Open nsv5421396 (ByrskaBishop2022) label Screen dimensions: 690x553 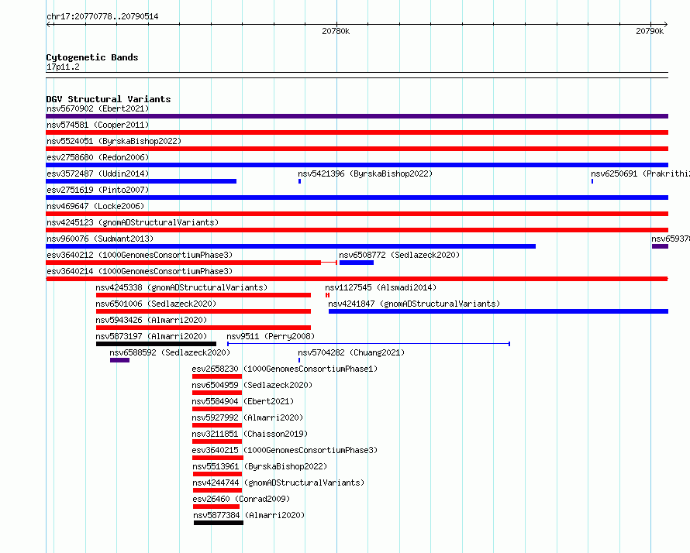click(365, 173)
